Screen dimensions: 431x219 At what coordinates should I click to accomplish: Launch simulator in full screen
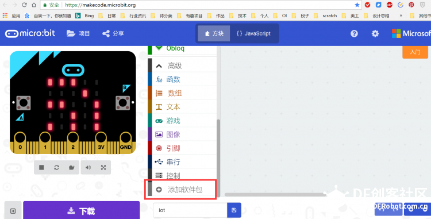(x=103, y=167)
